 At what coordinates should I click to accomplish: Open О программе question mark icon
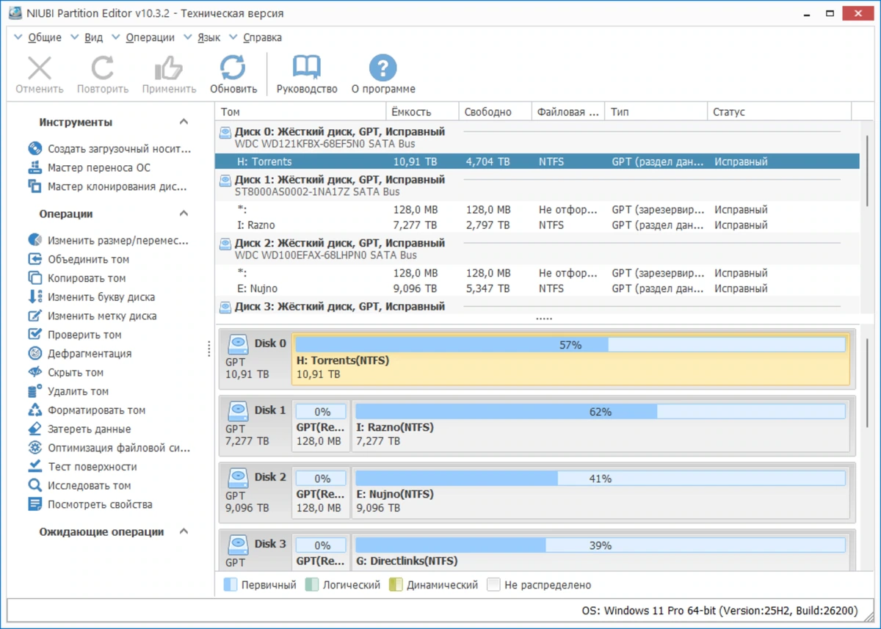tap(383, 68)
